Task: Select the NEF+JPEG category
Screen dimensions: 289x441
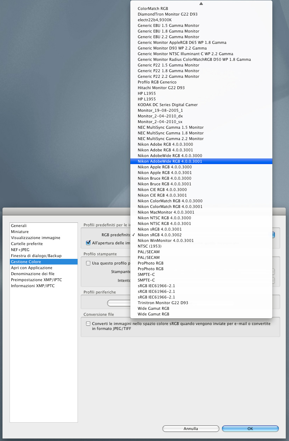Action: click(44, 250)
